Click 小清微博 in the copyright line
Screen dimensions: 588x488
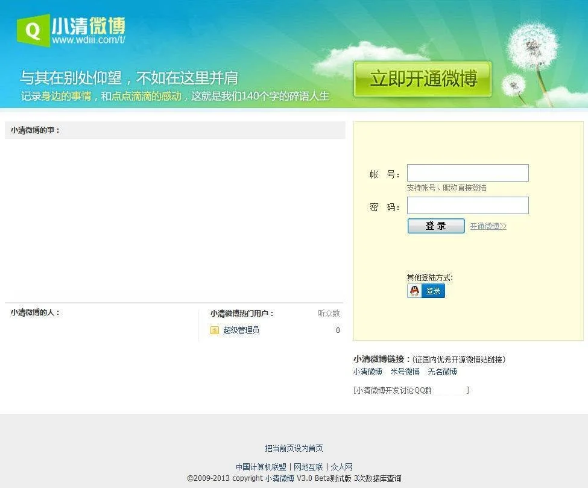click(x=280, y=478)
